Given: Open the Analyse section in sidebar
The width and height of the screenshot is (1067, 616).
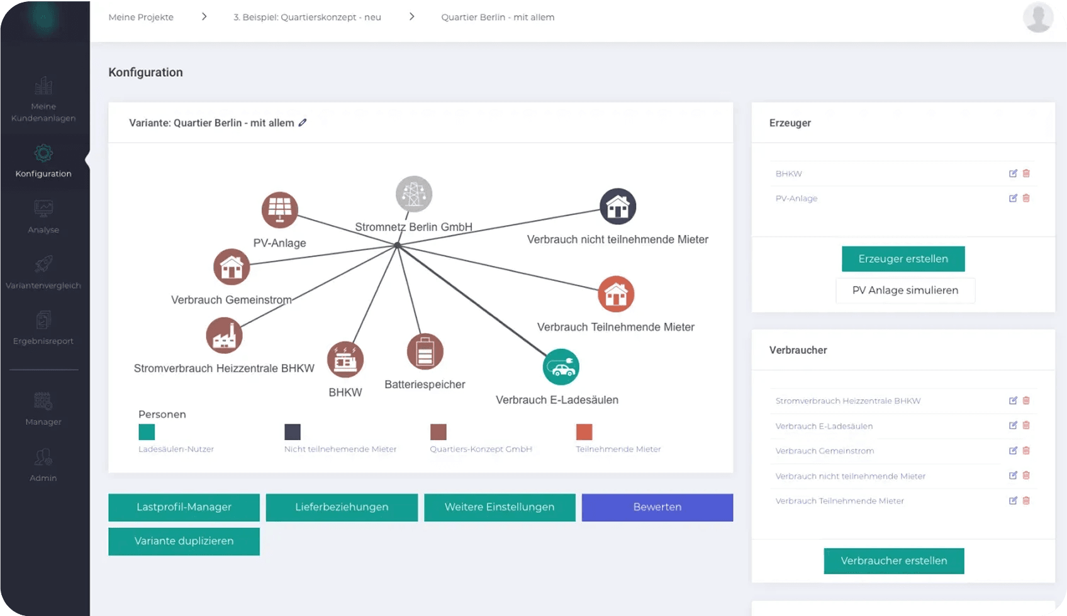Looking at the screenshot, I should point(43,216).
